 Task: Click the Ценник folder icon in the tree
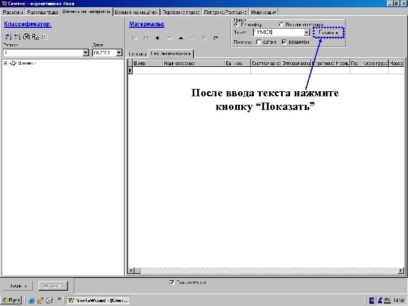(x=13, y=63)
